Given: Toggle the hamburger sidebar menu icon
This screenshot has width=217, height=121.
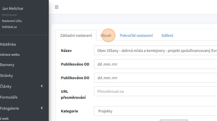Looking at the screenshot, I should click(x=57, y=7).
